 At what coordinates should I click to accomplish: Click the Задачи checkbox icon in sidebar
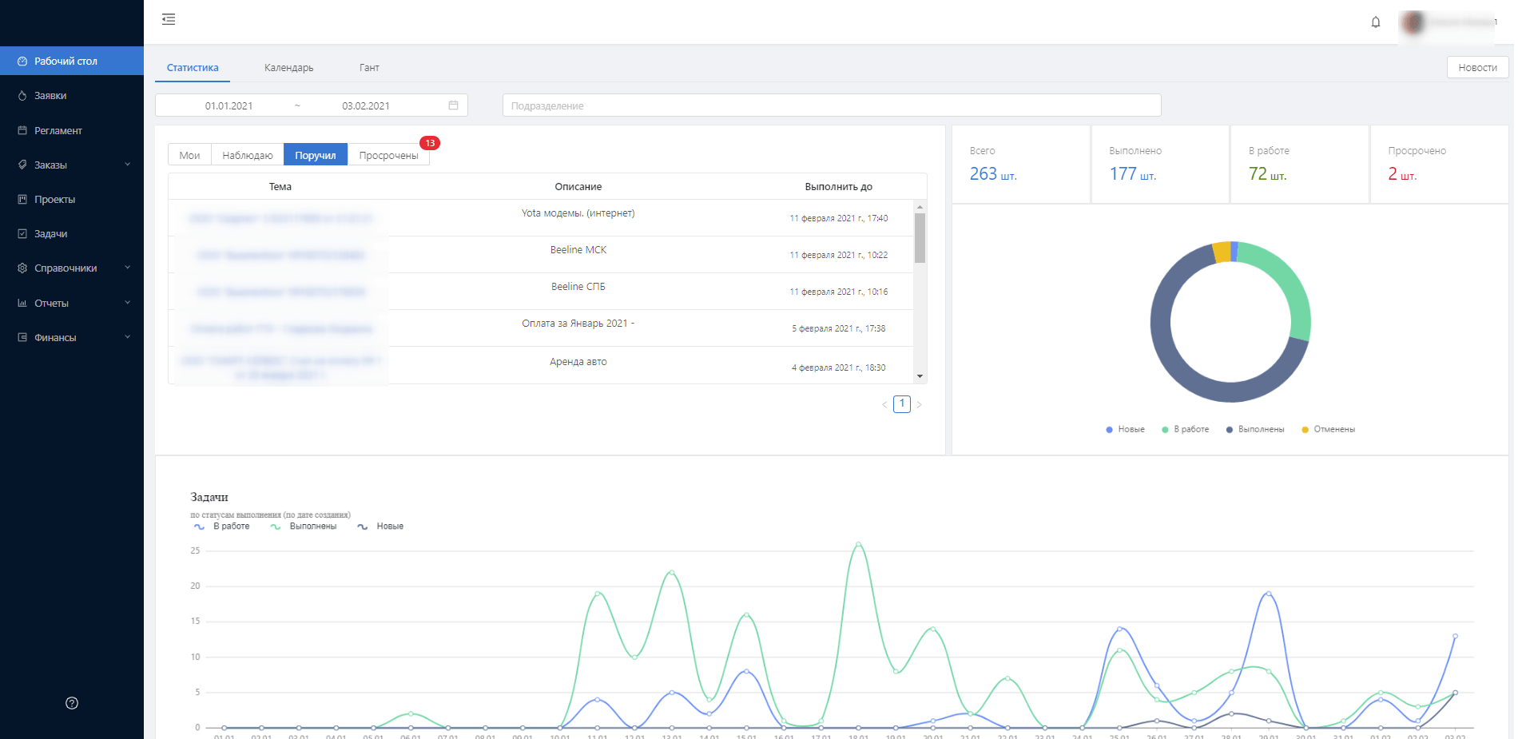pyautogui.click(x=22, y=234)
